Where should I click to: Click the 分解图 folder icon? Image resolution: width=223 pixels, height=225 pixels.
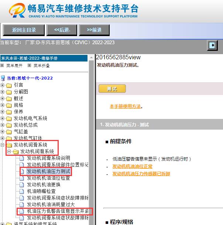click(x=9, y=92)
